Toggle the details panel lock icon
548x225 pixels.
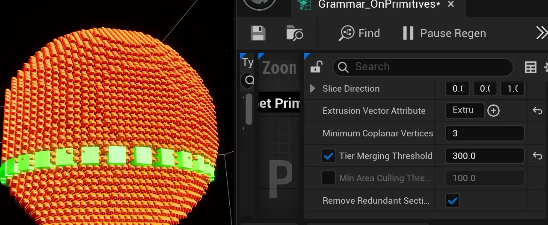316,67
